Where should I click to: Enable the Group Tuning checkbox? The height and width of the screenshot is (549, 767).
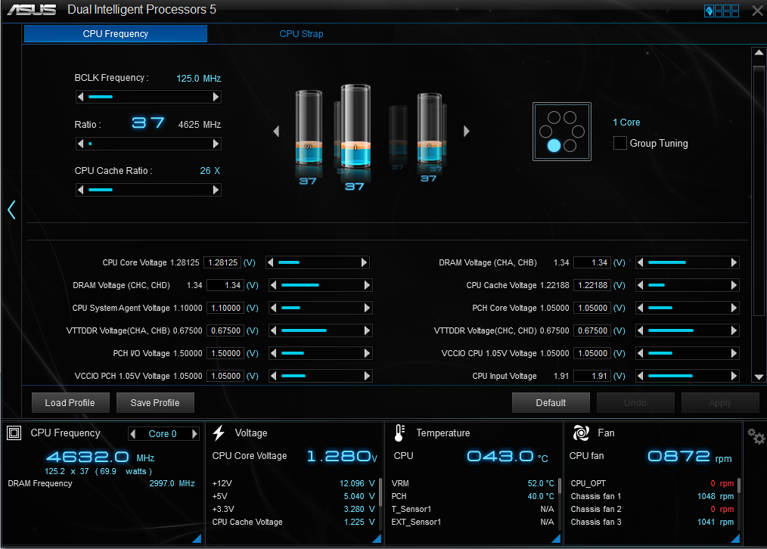pos(619,143)
